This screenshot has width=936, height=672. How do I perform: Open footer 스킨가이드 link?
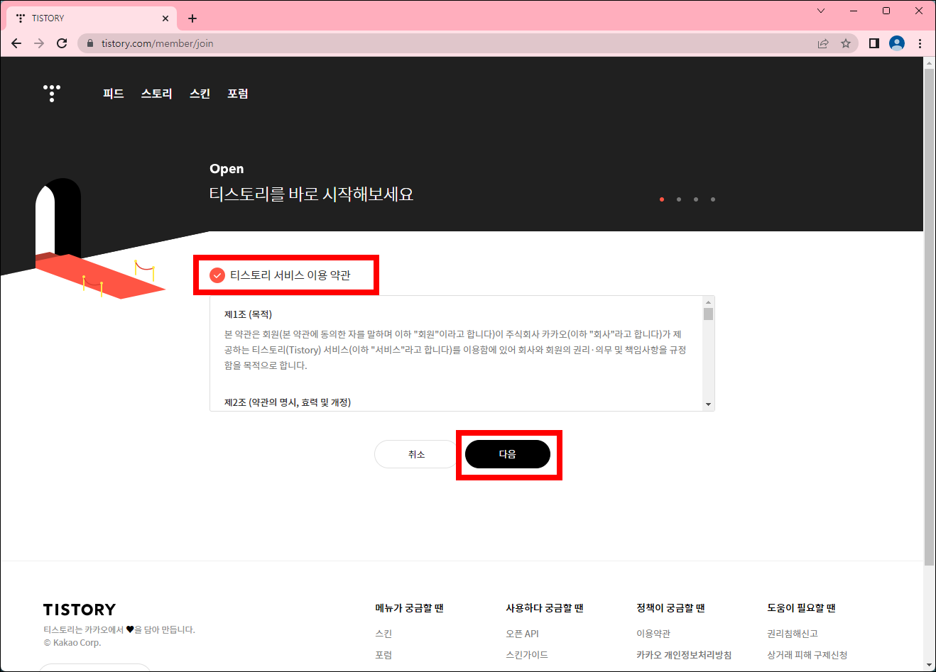pos(527,655)
